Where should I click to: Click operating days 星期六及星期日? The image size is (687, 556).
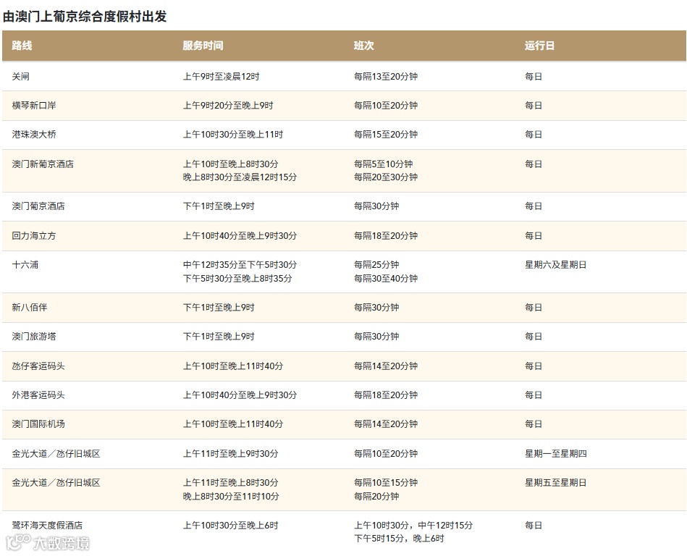[x=556, y=265]
